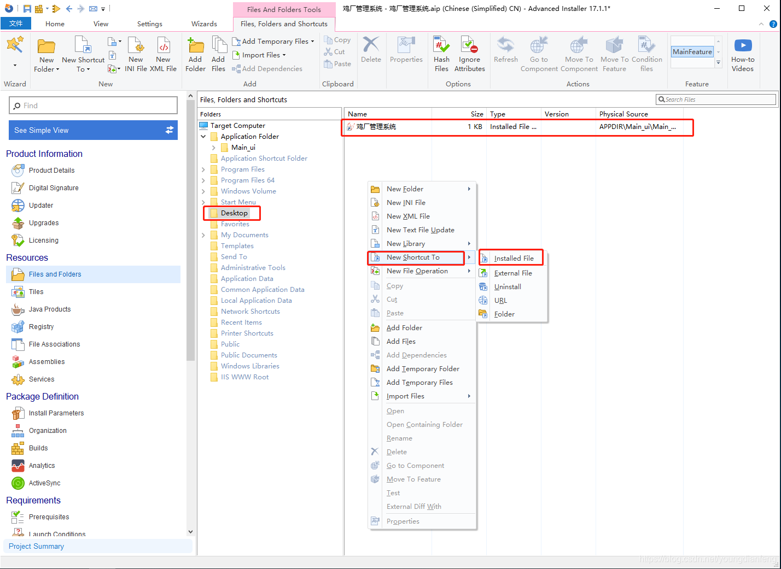Expand the My Documents node
781x569 pixels.
coord(203,235)
